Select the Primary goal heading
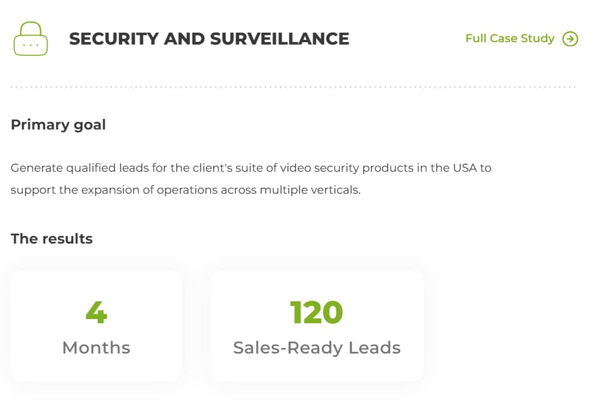596x410 pixels. pyautogui.click(x=58, y=125)
